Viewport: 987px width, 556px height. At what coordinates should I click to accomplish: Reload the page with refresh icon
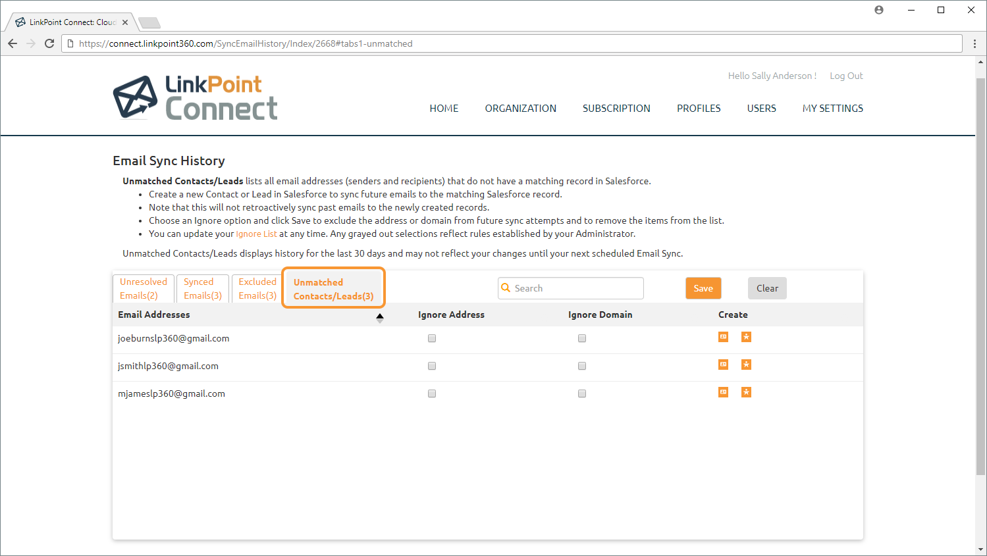pos(49,43)
